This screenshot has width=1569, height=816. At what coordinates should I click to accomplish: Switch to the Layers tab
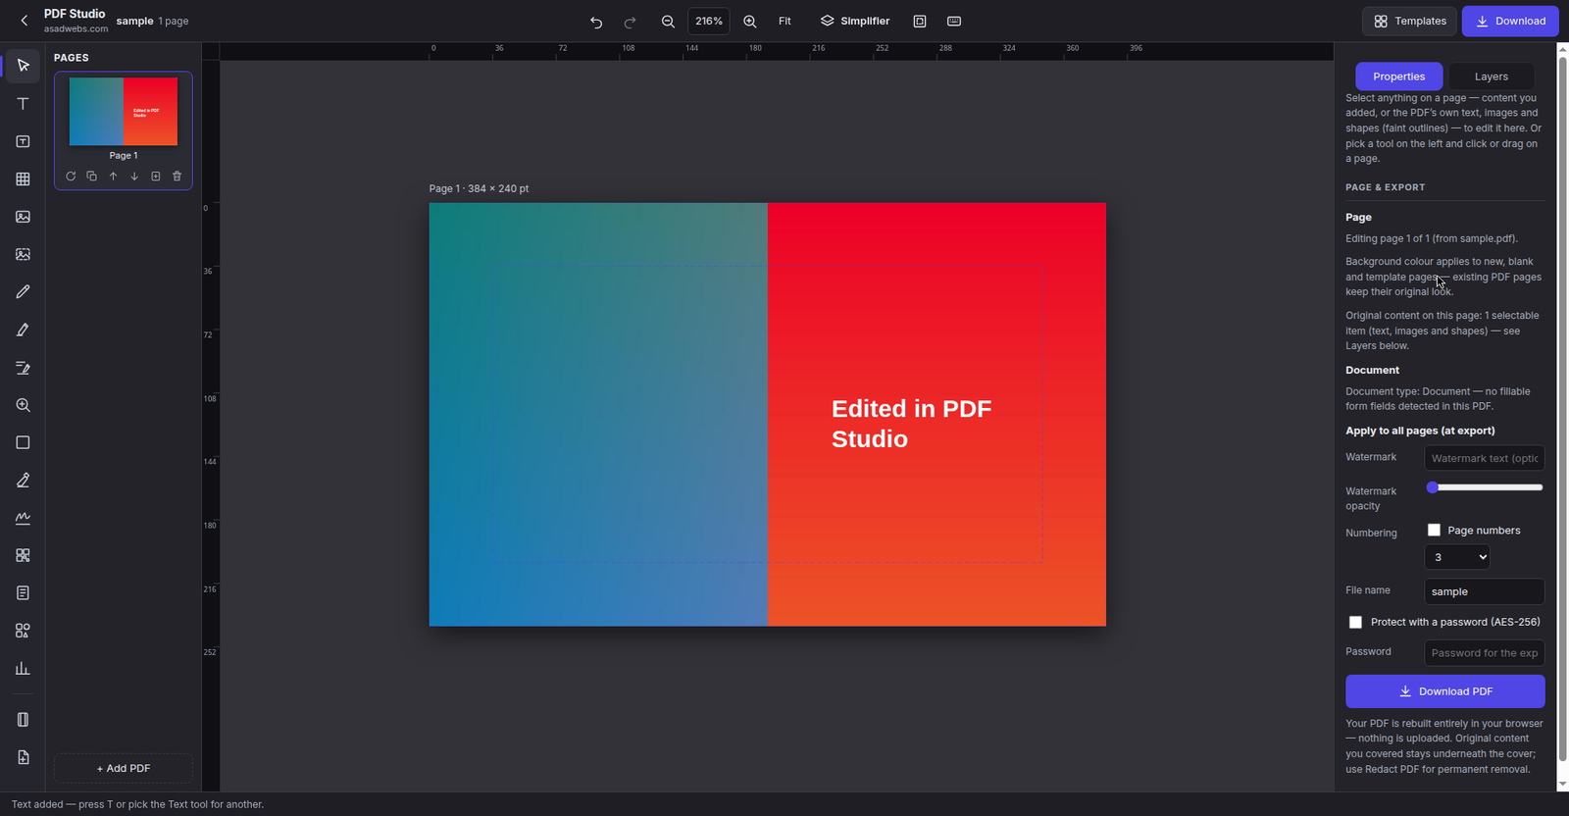[x=1492, y=76]
